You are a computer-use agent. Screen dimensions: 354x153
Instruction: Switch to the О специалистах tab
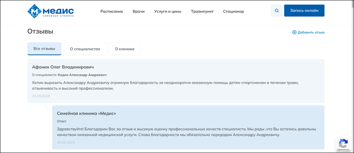pos(85,49)
